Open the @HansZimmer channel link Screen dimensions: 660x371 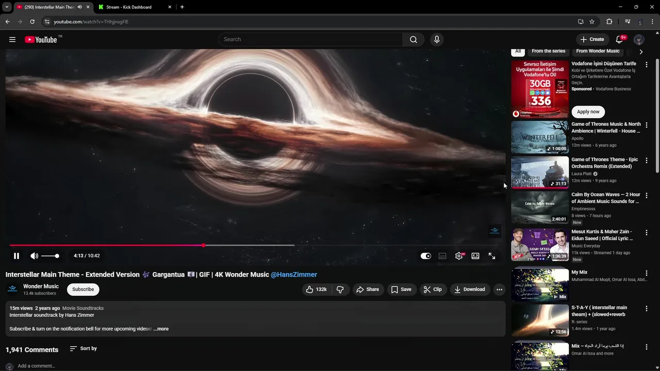[x=294, y=275]
